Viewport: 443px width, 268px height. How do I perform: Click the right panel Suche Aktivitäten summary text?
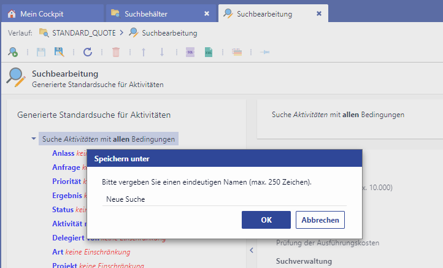pyautogui.click(x=338, y=115)
